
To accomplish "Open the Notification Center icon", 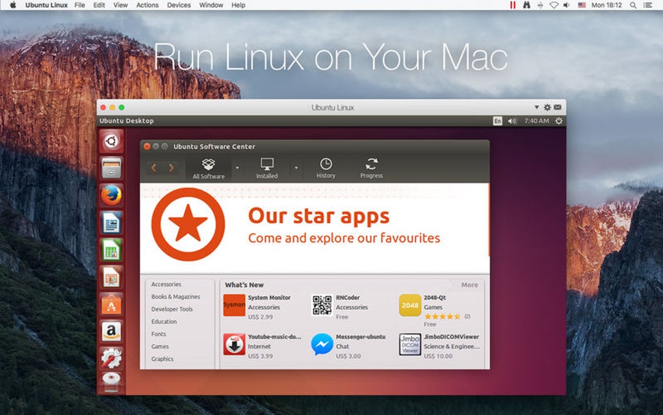I will [x=647, y=5].
